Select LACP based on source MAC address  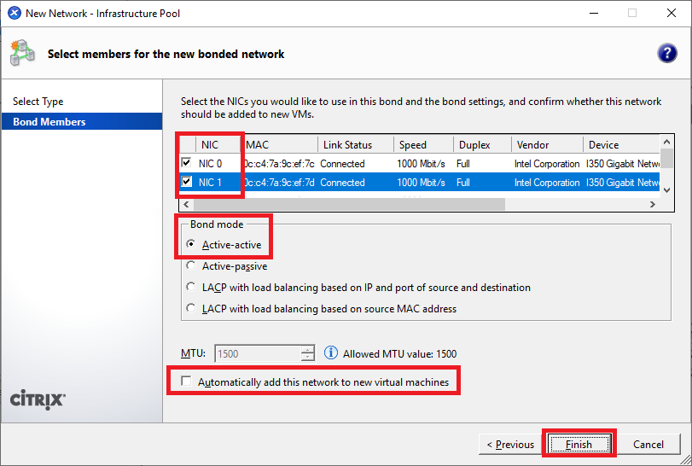click(x=191, y=309)
